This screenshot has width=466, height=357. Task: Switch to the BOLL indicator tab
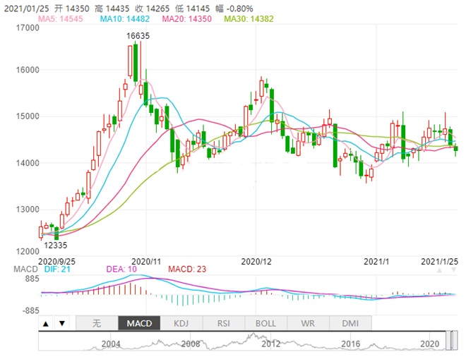pos(265,323)
